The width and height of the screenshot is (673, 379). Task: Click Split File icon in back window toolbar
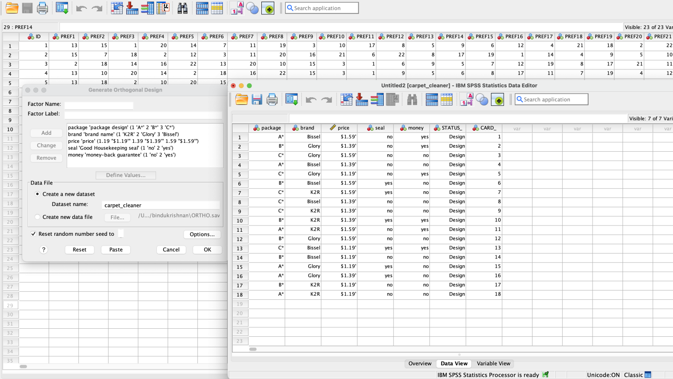[x=202, y=8]
